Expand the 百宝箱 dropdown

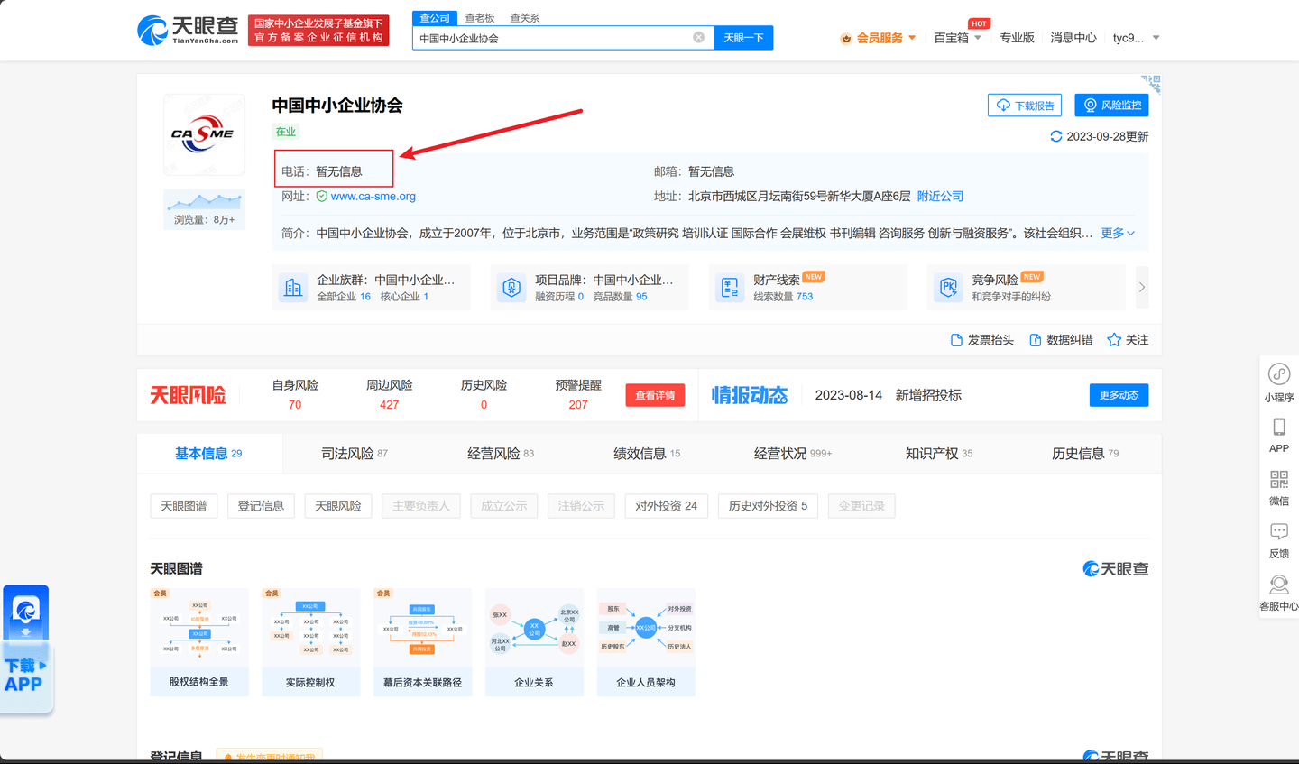coord(978,38)
